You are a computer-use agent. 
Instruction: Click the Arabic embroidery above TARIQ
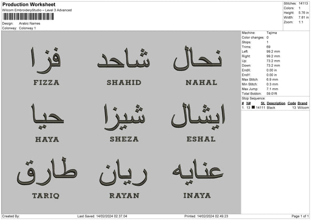(x=47, y=172)
